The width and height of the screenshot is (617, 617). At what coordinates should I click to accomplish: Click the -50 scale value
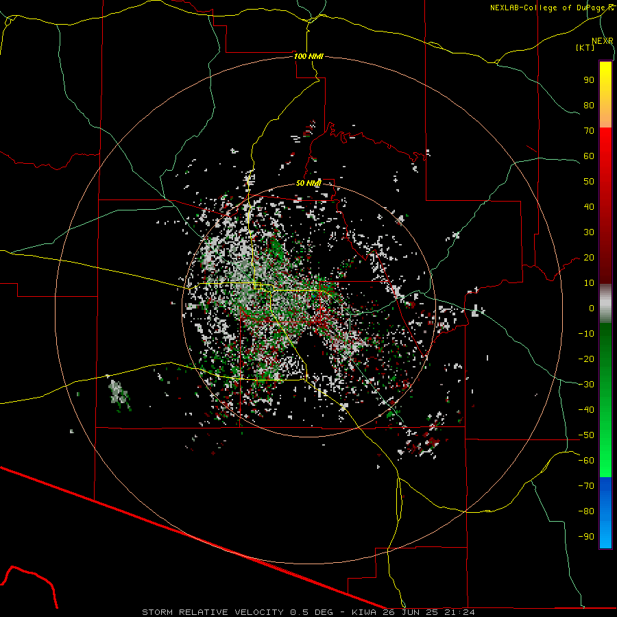(586, 435)
